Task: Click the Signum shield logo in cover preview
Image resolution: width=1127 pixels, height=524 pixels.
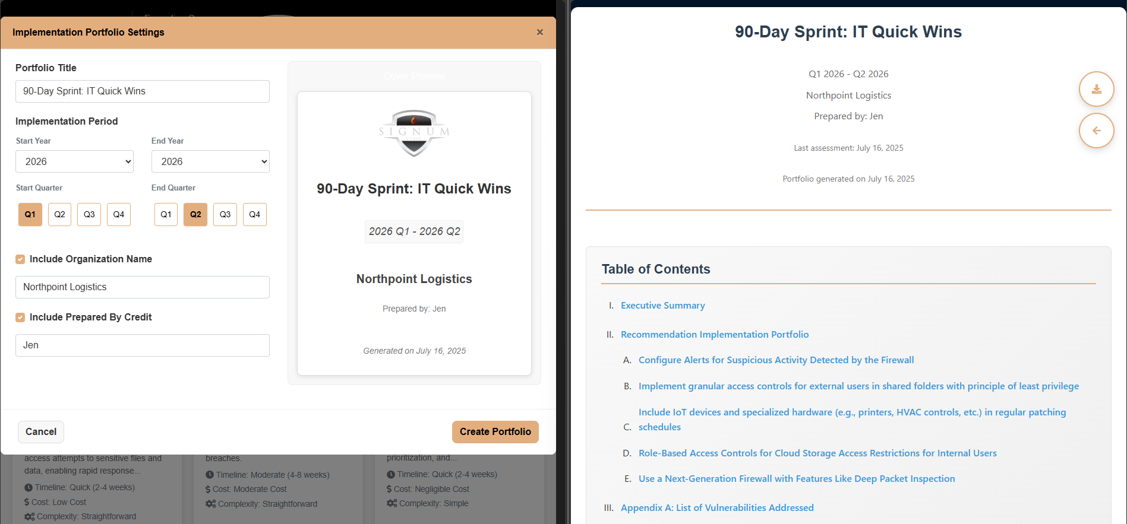Action: tap(414, 133)
